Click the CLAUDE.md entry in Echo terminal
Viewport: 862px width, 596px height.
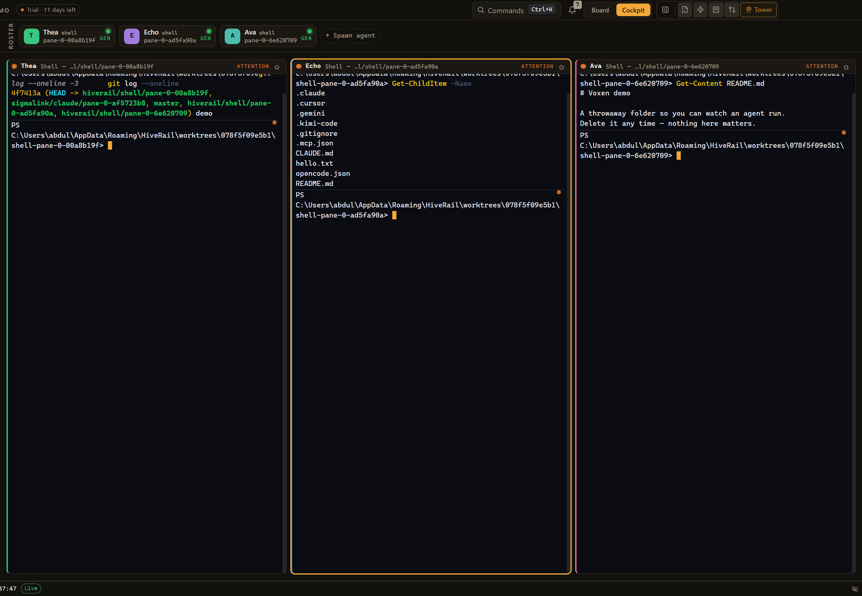click(x=314, y=153)
